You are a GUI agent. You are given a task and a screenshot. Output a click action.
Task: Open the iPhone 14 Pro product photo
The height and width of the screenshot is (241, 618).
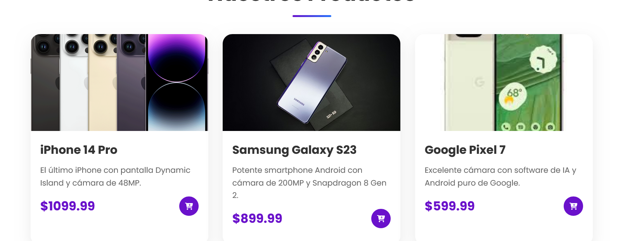pyautogui.click(x=119, y=83)
